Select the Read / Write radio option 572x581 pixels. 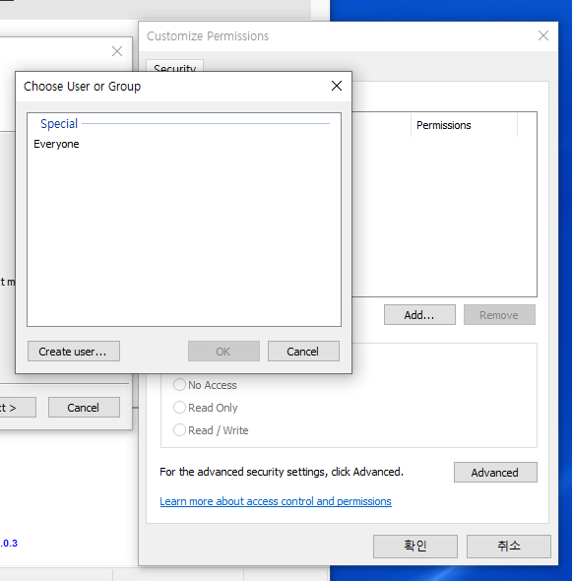(x=211, y=430)
